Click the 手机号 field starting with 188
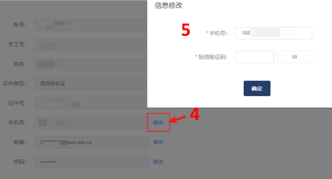Image resolution: width=332 pixels, height=179 pixels. tap(274, 33)
